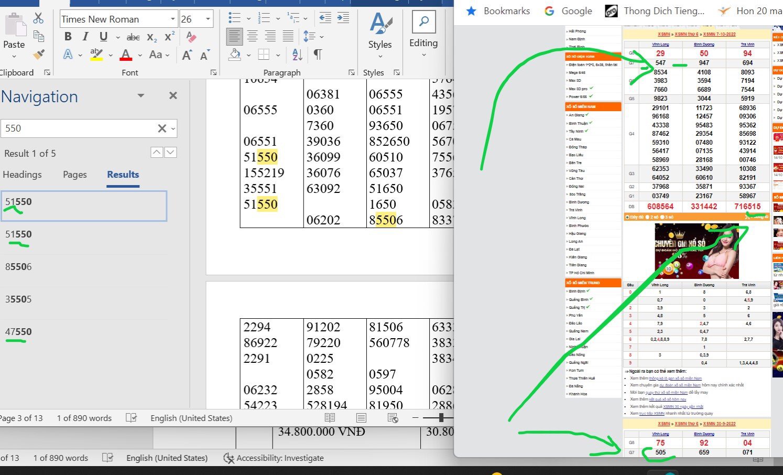The width and height of the screenshot is (783, 475).
Task: Go to next search result
Action: (x=170, y=152)
